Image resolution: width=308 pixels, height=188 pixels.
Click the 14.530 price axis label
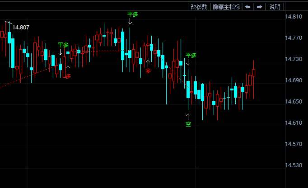tap(294, 165)
